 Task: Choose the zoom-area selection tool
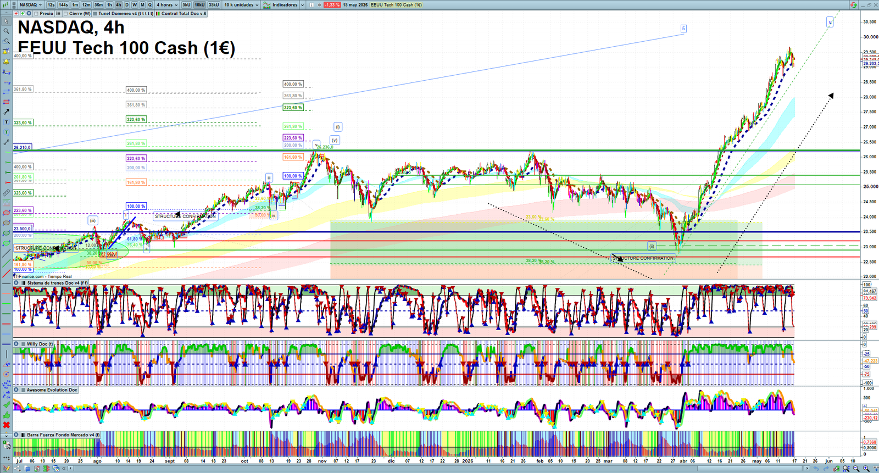pos(6,41)
